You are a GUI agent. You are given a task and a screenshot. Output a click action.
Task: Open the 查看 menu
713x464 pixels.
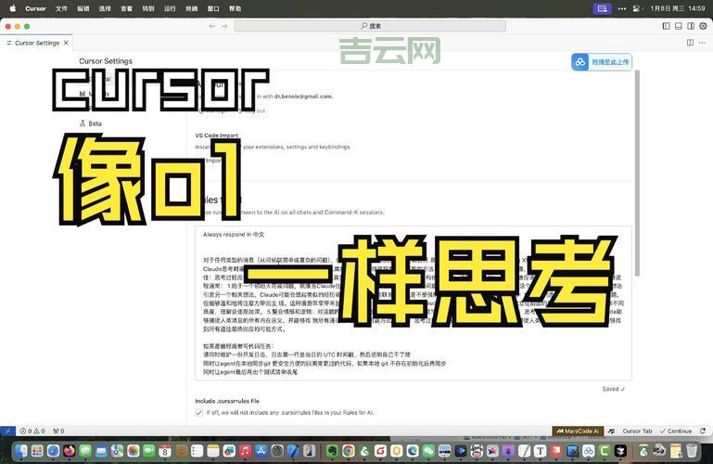(126, 8)
